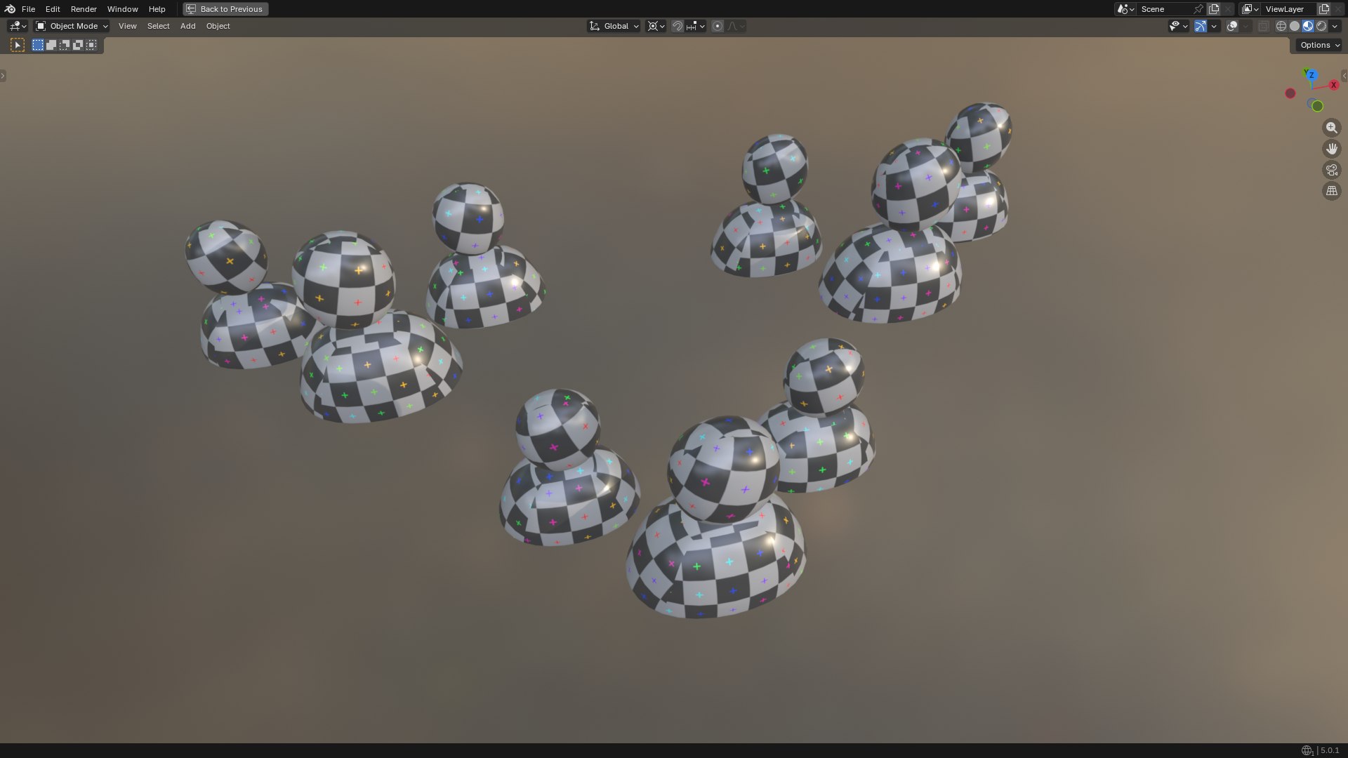1348x758 pixels.
Task: Open the snapping options dropdown
Action: (696, 26)
